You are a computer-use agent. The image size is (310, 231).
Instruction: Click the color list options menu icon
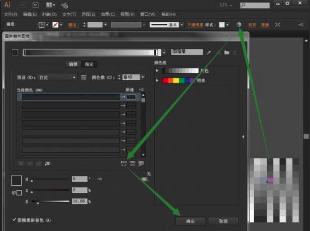pyautogui.click(x=141, y=90)
